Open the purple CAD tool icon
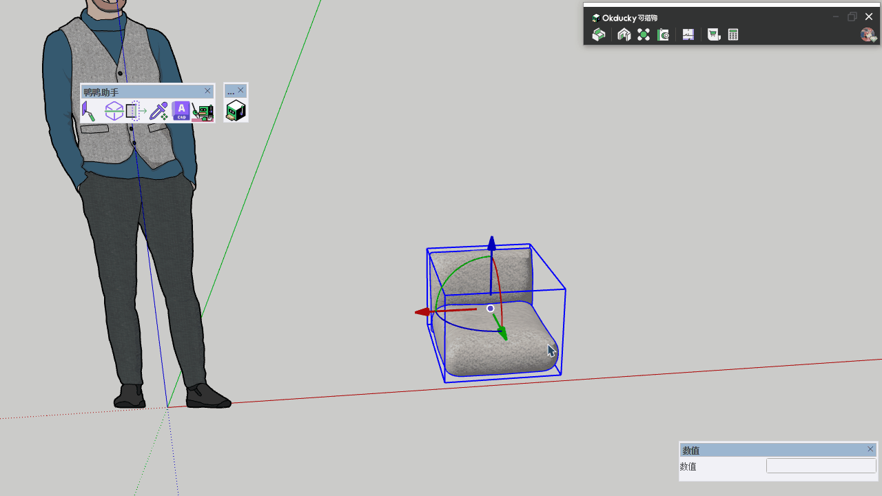Screen dimensions: 882x496 (x=181, y=111)
